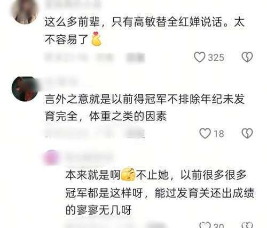Open the dark avatar of second commenter
This screenshot has width=267, height=228.
click(x=25, y=88)
